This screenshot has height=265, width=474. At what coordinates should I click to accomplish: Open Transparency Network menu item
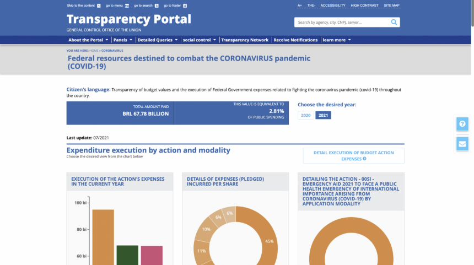pos(245,40)
